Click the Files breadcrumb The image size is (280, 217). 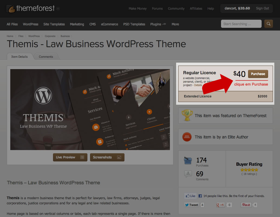click(x=21, y=36)
